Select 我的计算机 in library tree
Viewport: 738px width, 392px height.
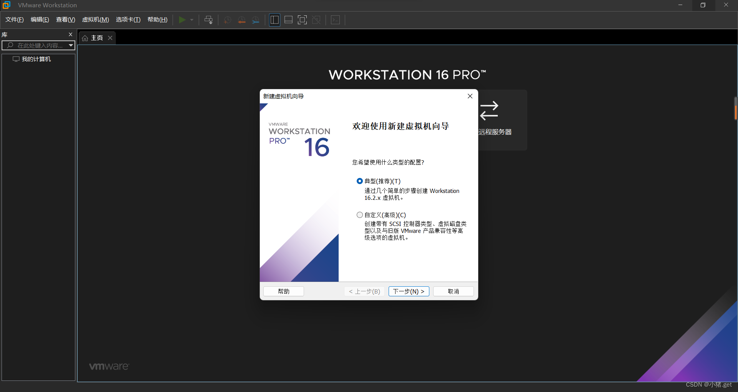pos(36,59)
